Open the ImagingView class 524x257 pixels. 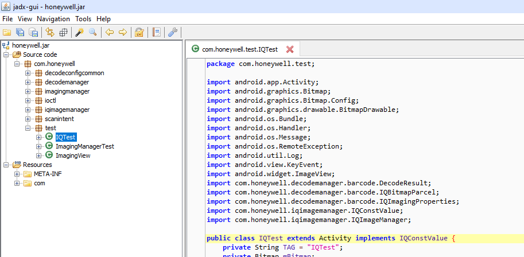coord(73,155)
